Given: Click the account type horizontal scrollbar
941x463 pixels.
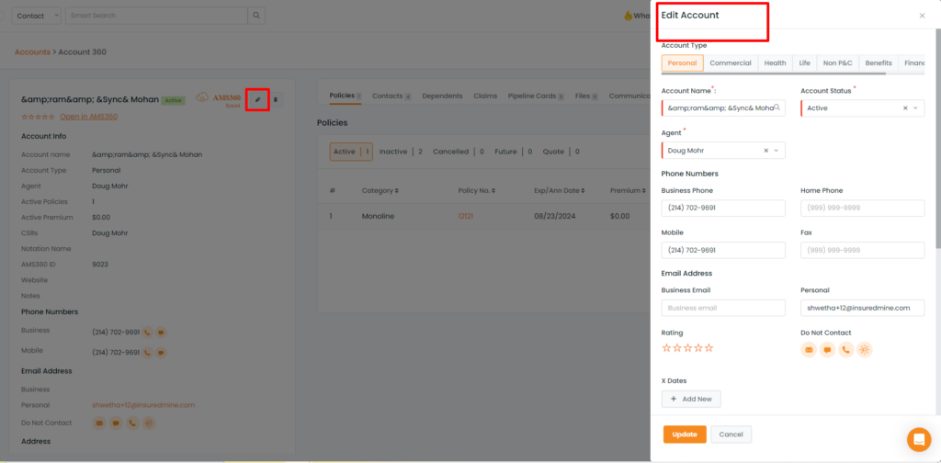Looking at the screenshot, I should click(x=774, y=73).
